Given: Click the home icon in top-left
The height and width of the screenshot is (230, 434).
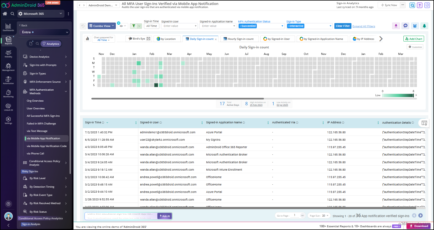Looking at the screenshot, I should point(5,13).
